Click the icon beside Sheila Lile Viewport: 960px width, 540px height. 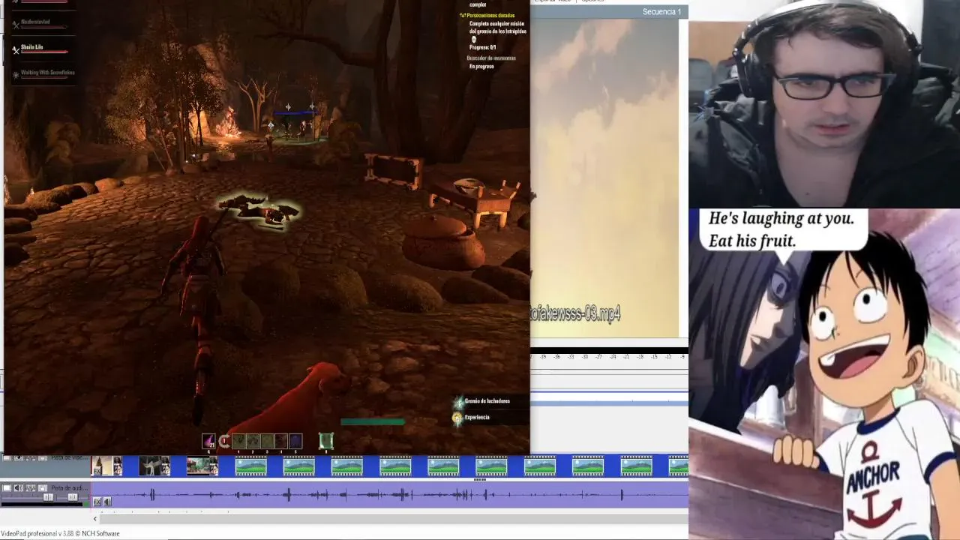(16, 49)
